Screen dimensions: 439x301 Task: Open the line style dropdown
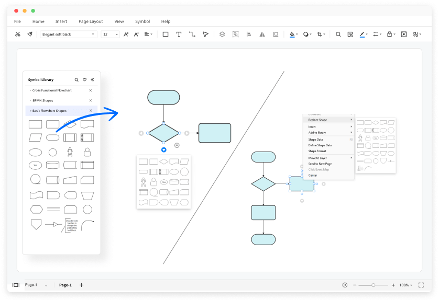tap(377, 34)
